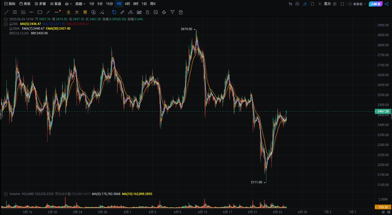Toggle the drawing lock icon
392x215 pixels.
pos(147,12)
